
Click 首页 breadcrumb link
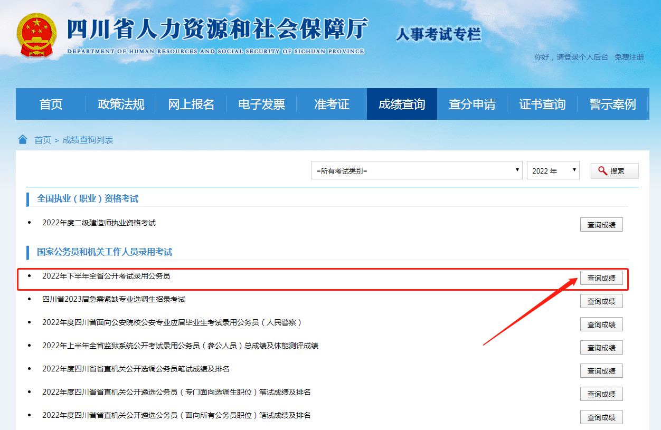[43, 140]
